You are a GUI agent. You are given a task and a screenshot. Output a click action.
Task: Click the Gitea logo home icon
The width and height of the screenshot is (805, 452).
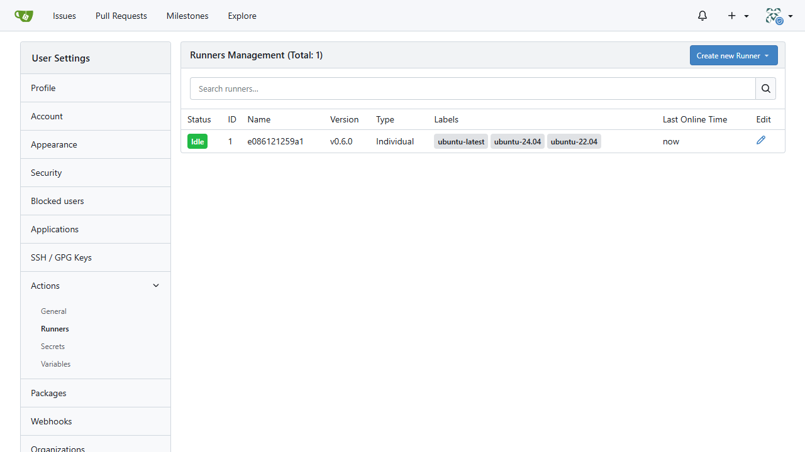[23, 16]
